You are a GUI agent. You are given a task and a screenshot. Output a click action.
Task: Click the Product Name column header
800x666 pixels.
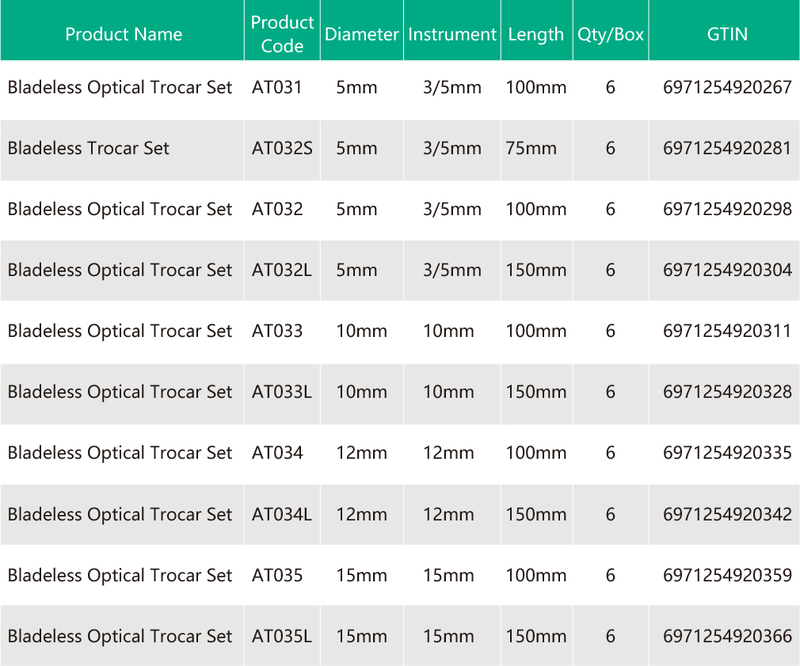(123, 34)
